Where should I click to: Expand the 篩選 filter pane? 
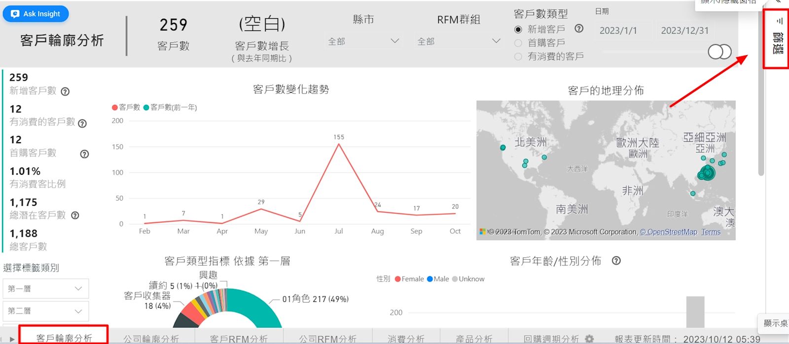pyautogui.click(x=778, y=43)
